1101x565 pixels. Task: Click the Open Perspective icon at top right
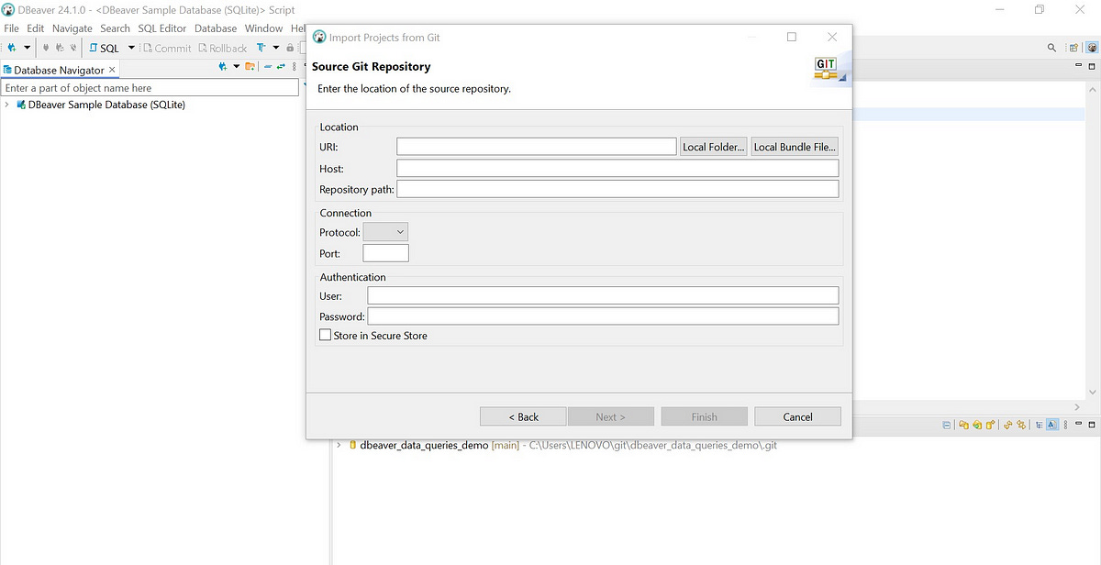pos(1074,48)
